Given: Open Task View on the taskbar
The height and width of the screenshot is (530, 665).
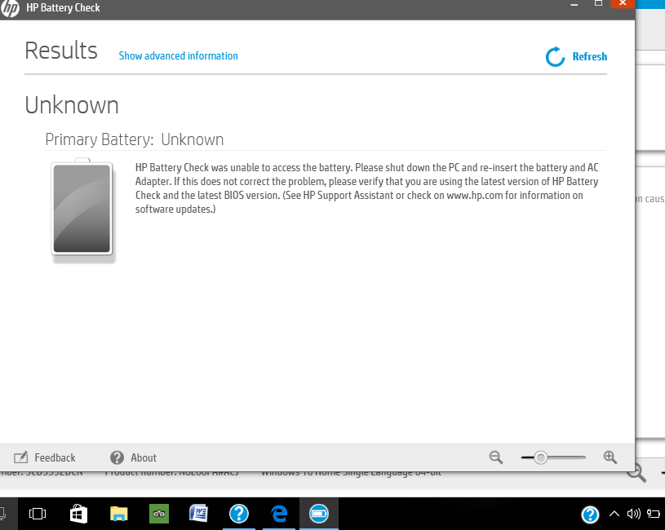Looking at the screenshot, I should (x=36, y=515).
